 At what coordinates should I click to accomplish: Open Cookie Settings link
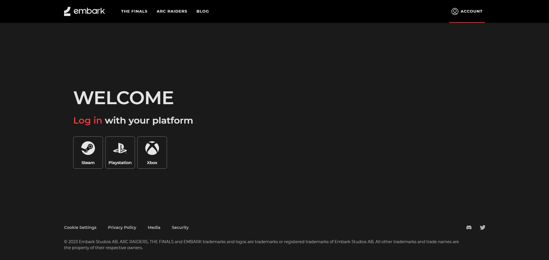[80, 227]
